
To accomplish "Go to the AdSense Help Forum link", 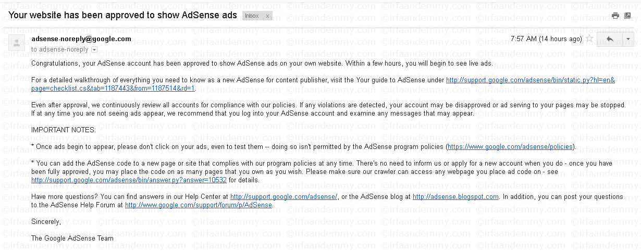I will point(199,205).
